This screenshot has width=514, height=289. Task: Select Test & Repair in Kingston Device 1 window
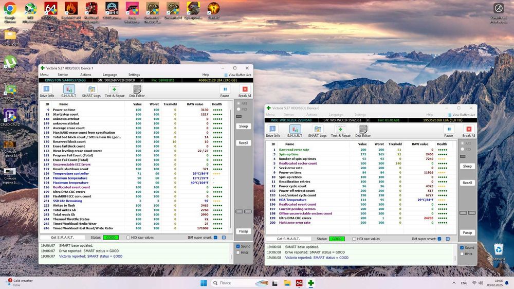click(x=115, y=91)
